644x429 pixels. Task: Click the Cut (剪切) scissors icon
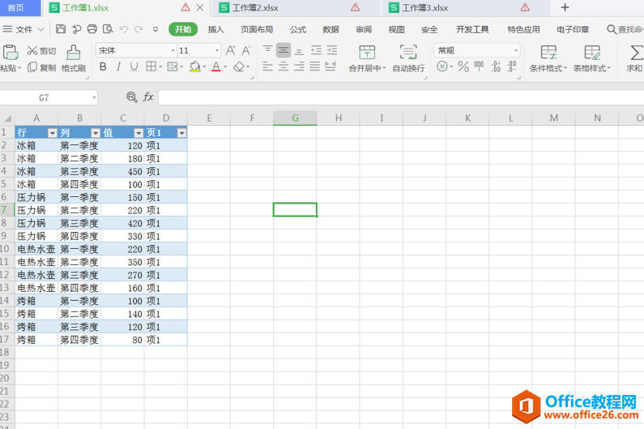[x=32, y=50]
